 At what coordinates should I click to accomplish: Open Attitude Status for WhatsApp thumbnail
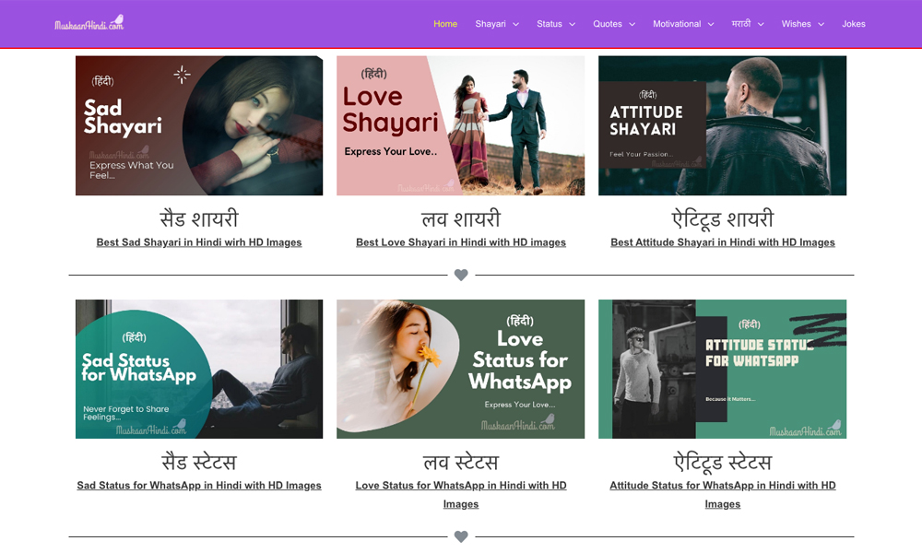coord(723,369)
